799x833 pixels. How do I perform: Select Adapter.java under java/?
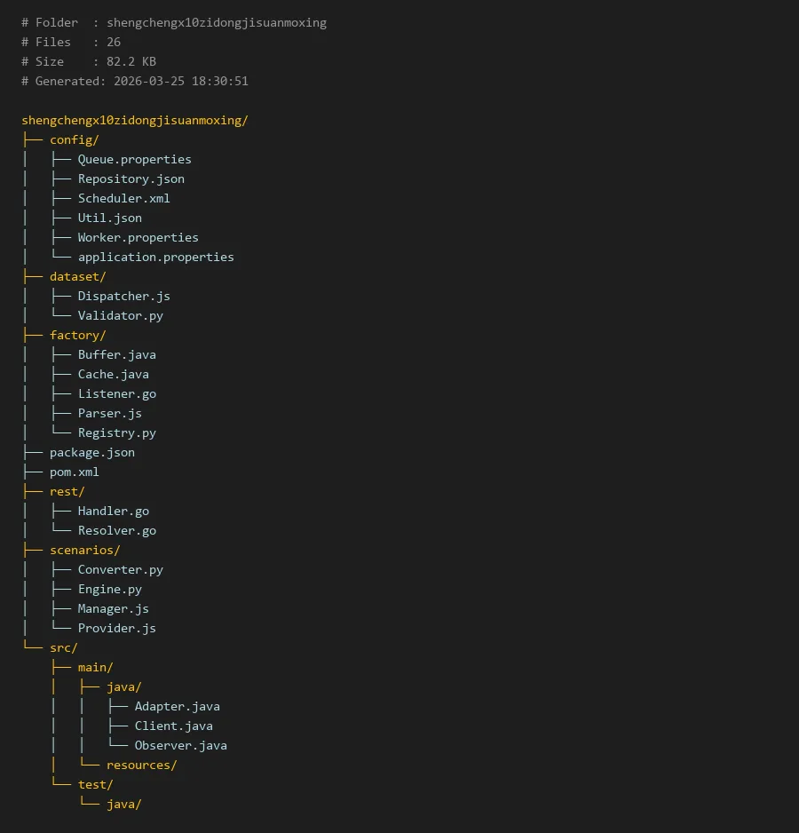click(177, 706)
